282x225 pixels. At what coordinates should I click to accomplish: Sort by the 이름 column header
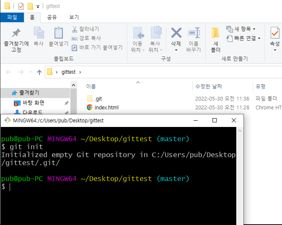point(91,86)
